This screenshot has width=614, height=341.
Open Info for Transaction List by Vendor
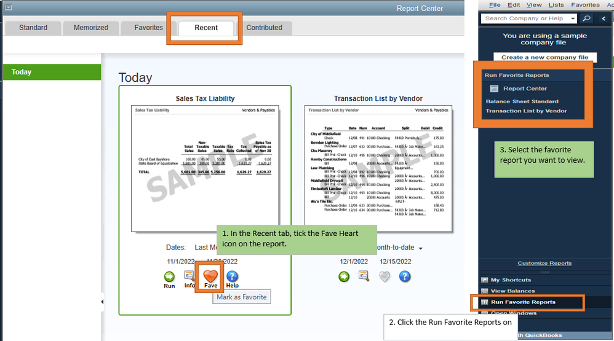click(364, 276)
